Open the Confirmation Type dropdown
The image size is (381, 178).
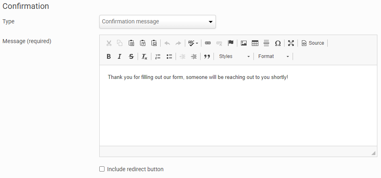[x=157, y=22]
